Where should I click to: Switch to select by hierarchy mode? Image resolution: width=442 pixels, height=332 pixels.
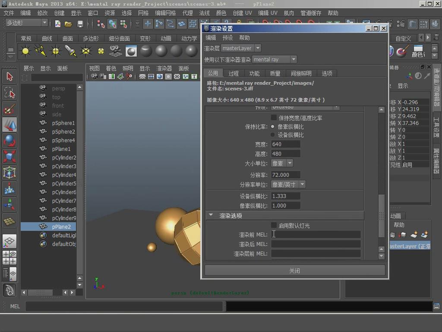101,24
